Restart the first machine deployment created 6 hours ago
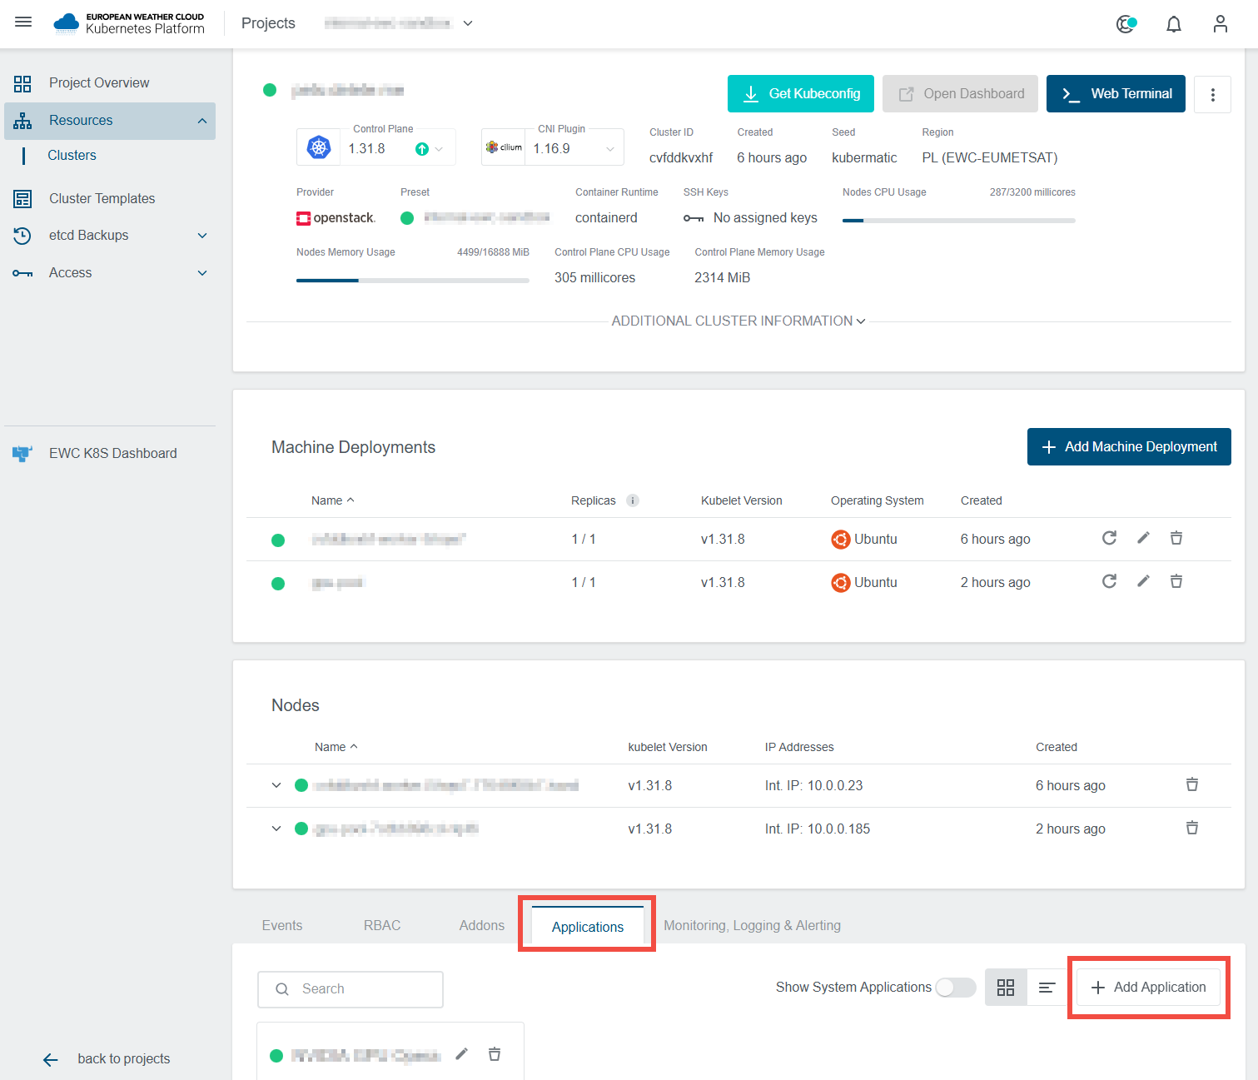Image resolution: width=1258 pixels, height=1080 pixels. coord(1109,538)
